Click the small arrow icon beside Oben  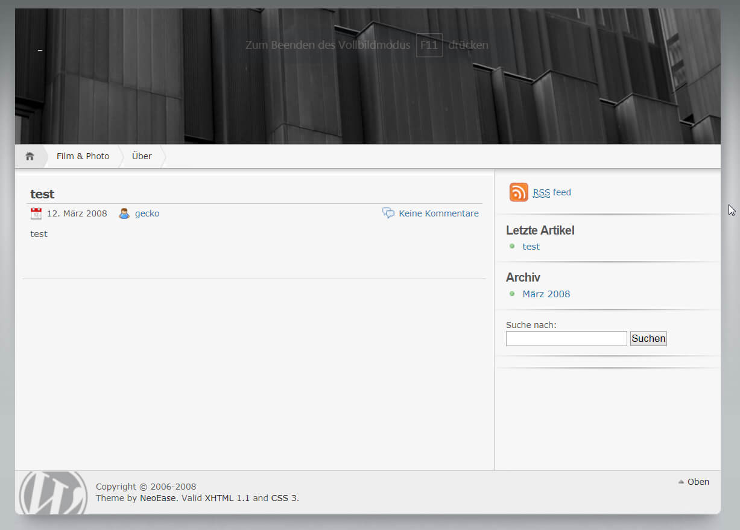[x=681, y=482]
